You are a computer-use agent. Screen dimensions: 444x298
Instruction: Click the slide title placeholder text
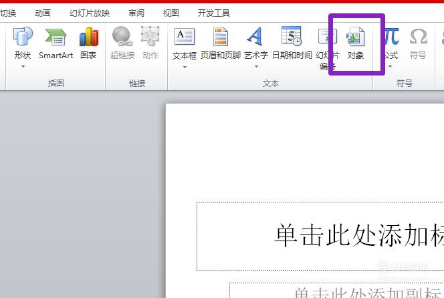(x=359, y=235)
